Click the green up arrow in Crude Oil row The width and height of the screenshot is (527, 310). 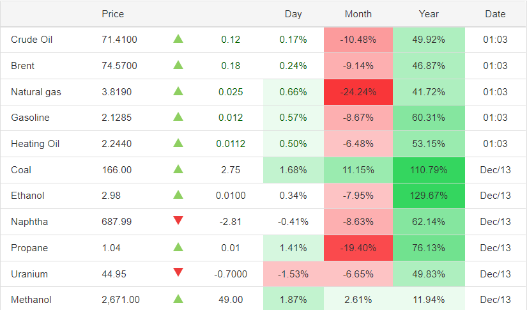(178, 38)
